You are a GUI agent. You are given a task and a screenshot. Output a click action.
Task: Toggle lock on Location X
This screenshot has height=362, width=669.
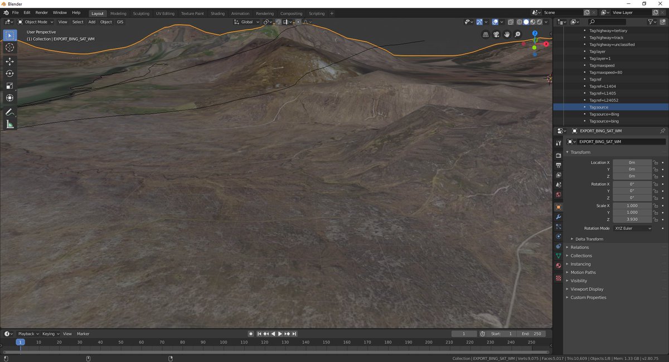pos(656,163)
